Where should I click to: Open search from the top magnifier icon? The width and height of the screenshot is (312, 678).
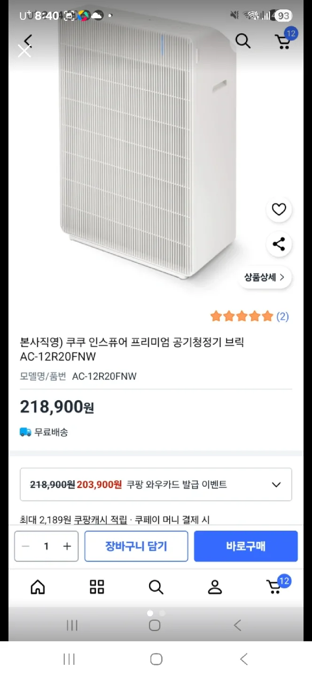tap(243, 41)
